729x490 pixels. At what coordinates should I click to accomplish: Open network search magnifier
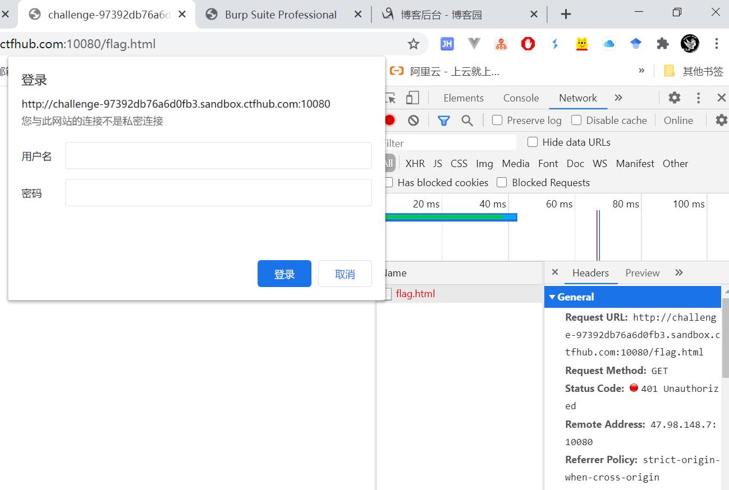[467, 120]
